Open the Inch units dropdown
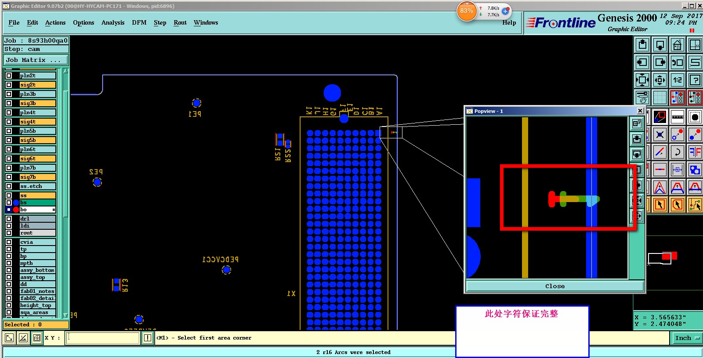703x358 pixels. [688, 338]
